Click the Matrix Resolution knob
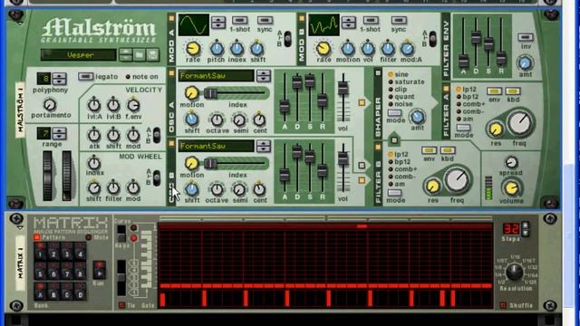Viewport: 580px width, 326px height. coord(515,273)
